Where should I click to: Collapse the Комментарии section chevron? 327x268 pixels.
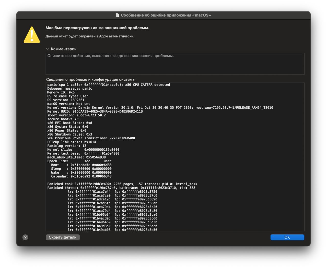click(47, 49)
